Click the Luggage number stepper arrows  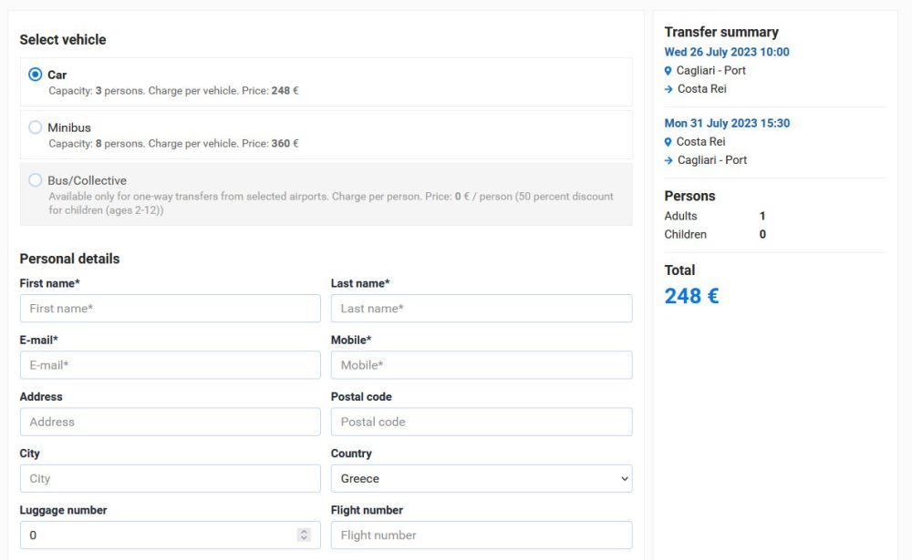[x=304, y=535]
